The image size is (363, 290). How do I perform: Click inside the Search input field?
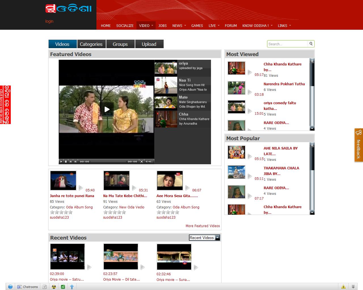coord(287,44)
